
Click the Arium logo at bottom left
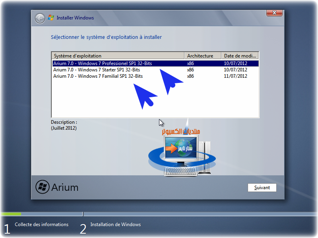[57, 187]
